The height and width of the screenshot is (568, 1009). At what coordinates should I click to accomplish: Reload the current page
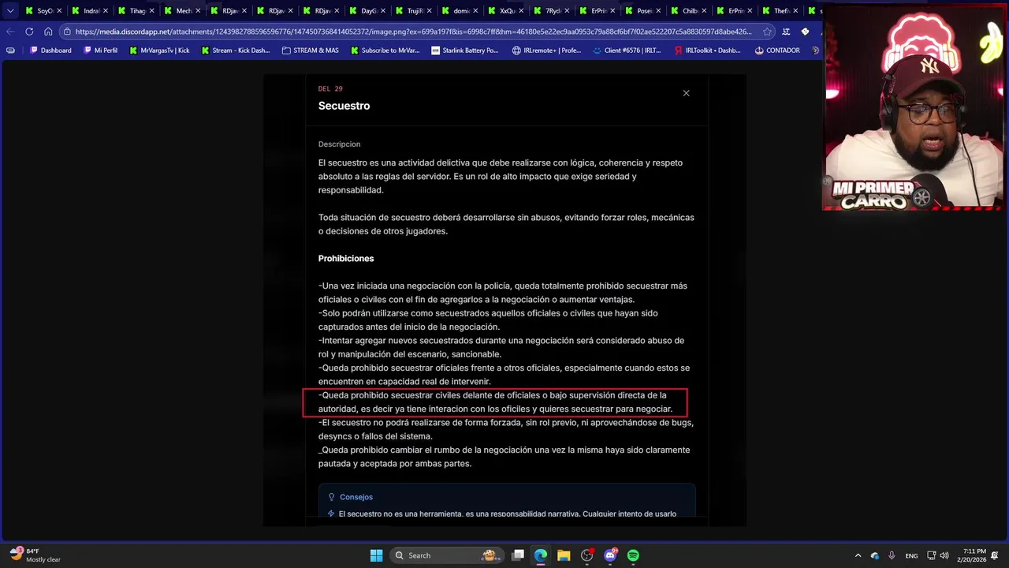(29, 32)
